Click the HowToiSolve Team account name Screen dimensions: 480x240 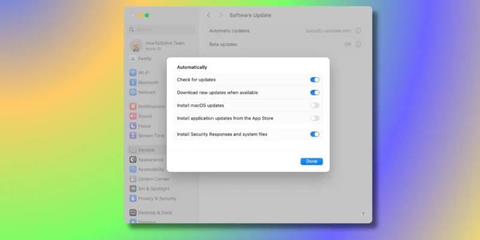(x=165, y=43)
